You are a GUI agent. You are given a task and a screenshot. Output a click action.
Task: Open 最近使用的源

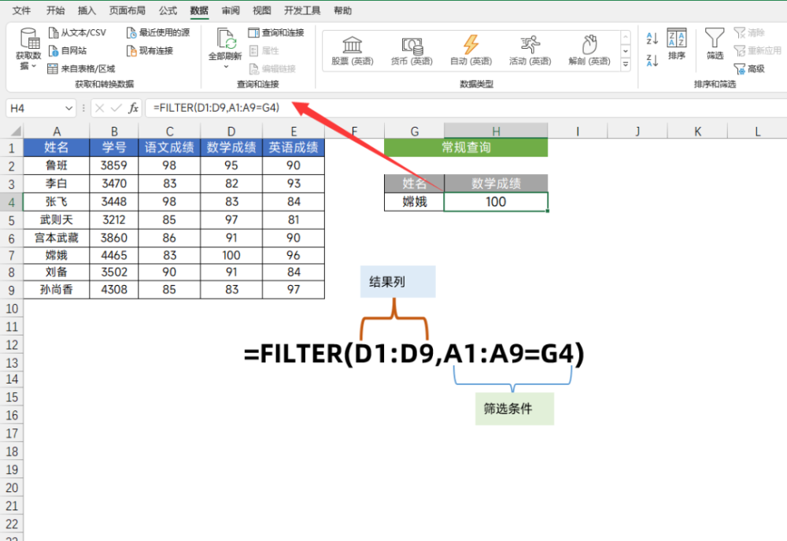tap(158, 32)
